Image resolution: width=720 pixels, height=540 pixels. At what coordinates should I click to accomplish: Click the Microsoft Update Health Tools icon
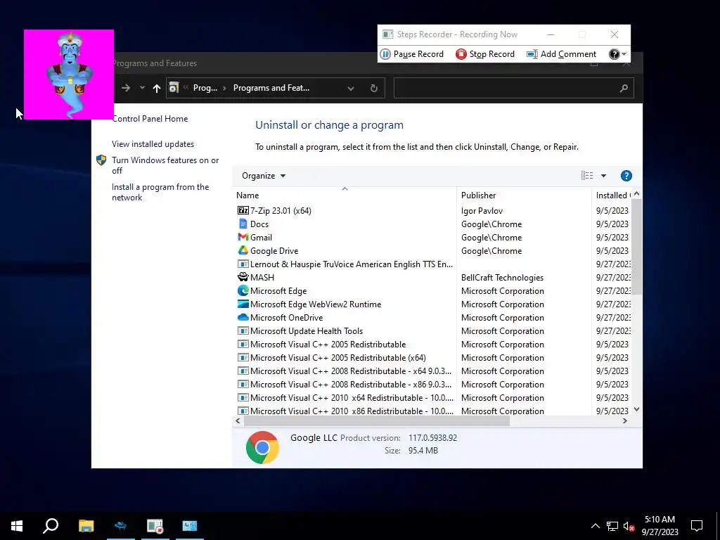coord(243,330)
